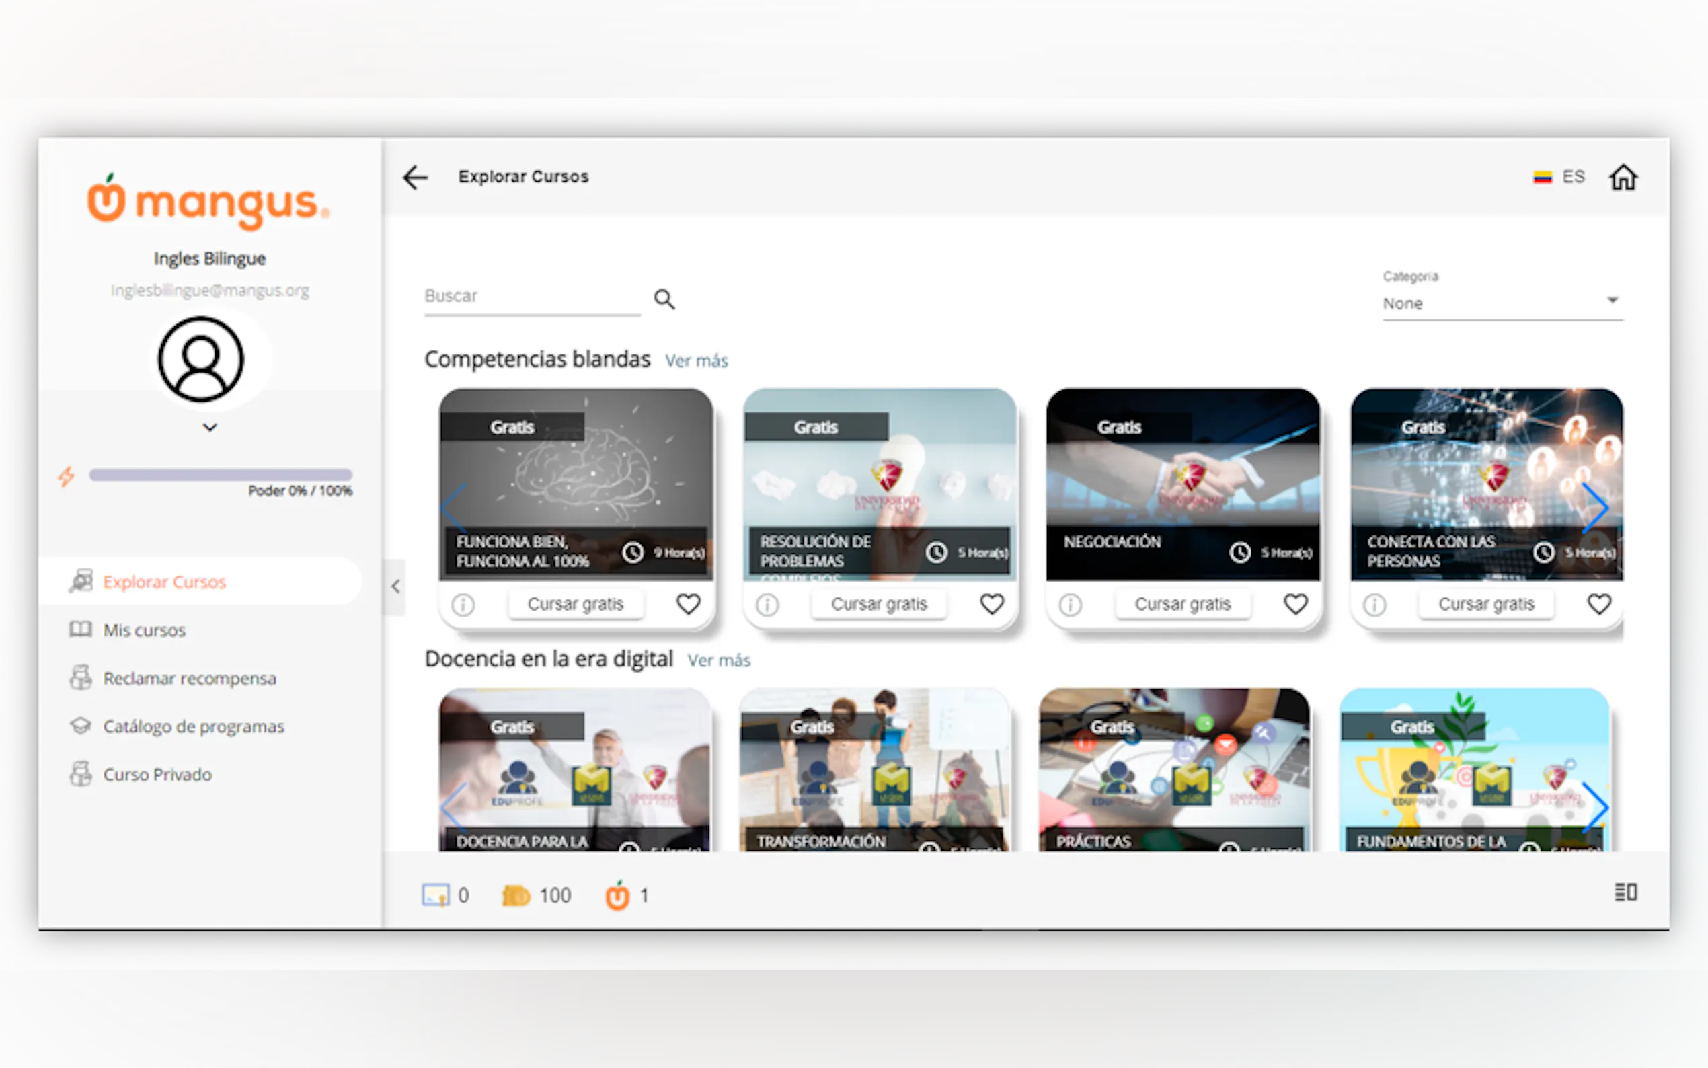Click the Buscar search field
1708x1068 pixels.
(531, 296)
